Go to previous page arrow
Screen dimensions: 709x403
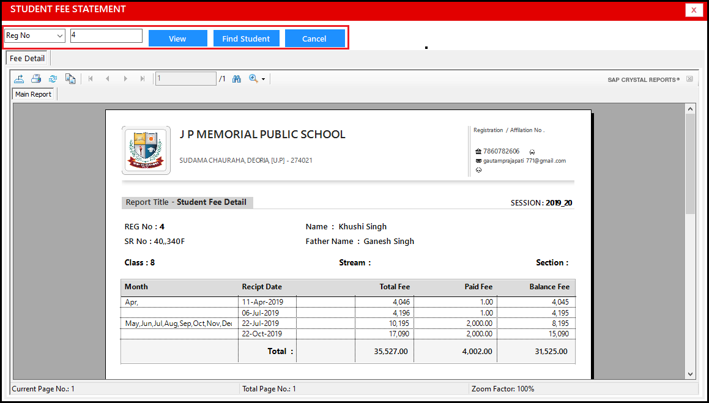[108, 79]
